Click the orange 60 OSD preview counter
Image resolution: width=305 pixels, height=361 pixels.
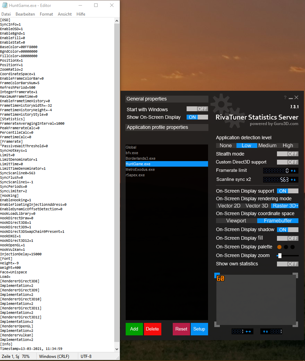click(220, 279)
